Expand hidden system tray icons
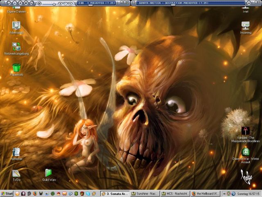 click(x=225, y=194)
